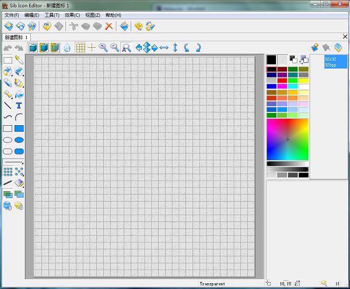Click the center of the pixel canvas

(145, 167)
